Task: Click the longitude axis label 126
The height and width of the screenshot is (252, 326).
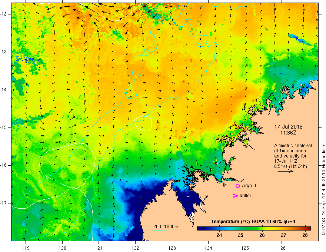Action: pos(282,248)
